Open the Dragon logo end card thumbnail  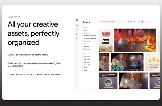coord(106,40)
